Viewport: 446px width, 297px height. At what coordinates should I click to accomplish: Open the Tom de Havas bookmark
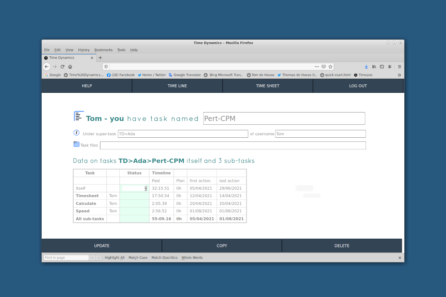click(x=261, y=75)
